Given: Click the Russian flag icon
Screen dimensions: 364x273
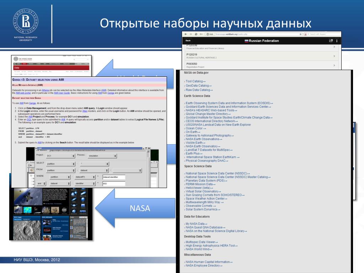Looking at the screenshot, I should 246,41.
